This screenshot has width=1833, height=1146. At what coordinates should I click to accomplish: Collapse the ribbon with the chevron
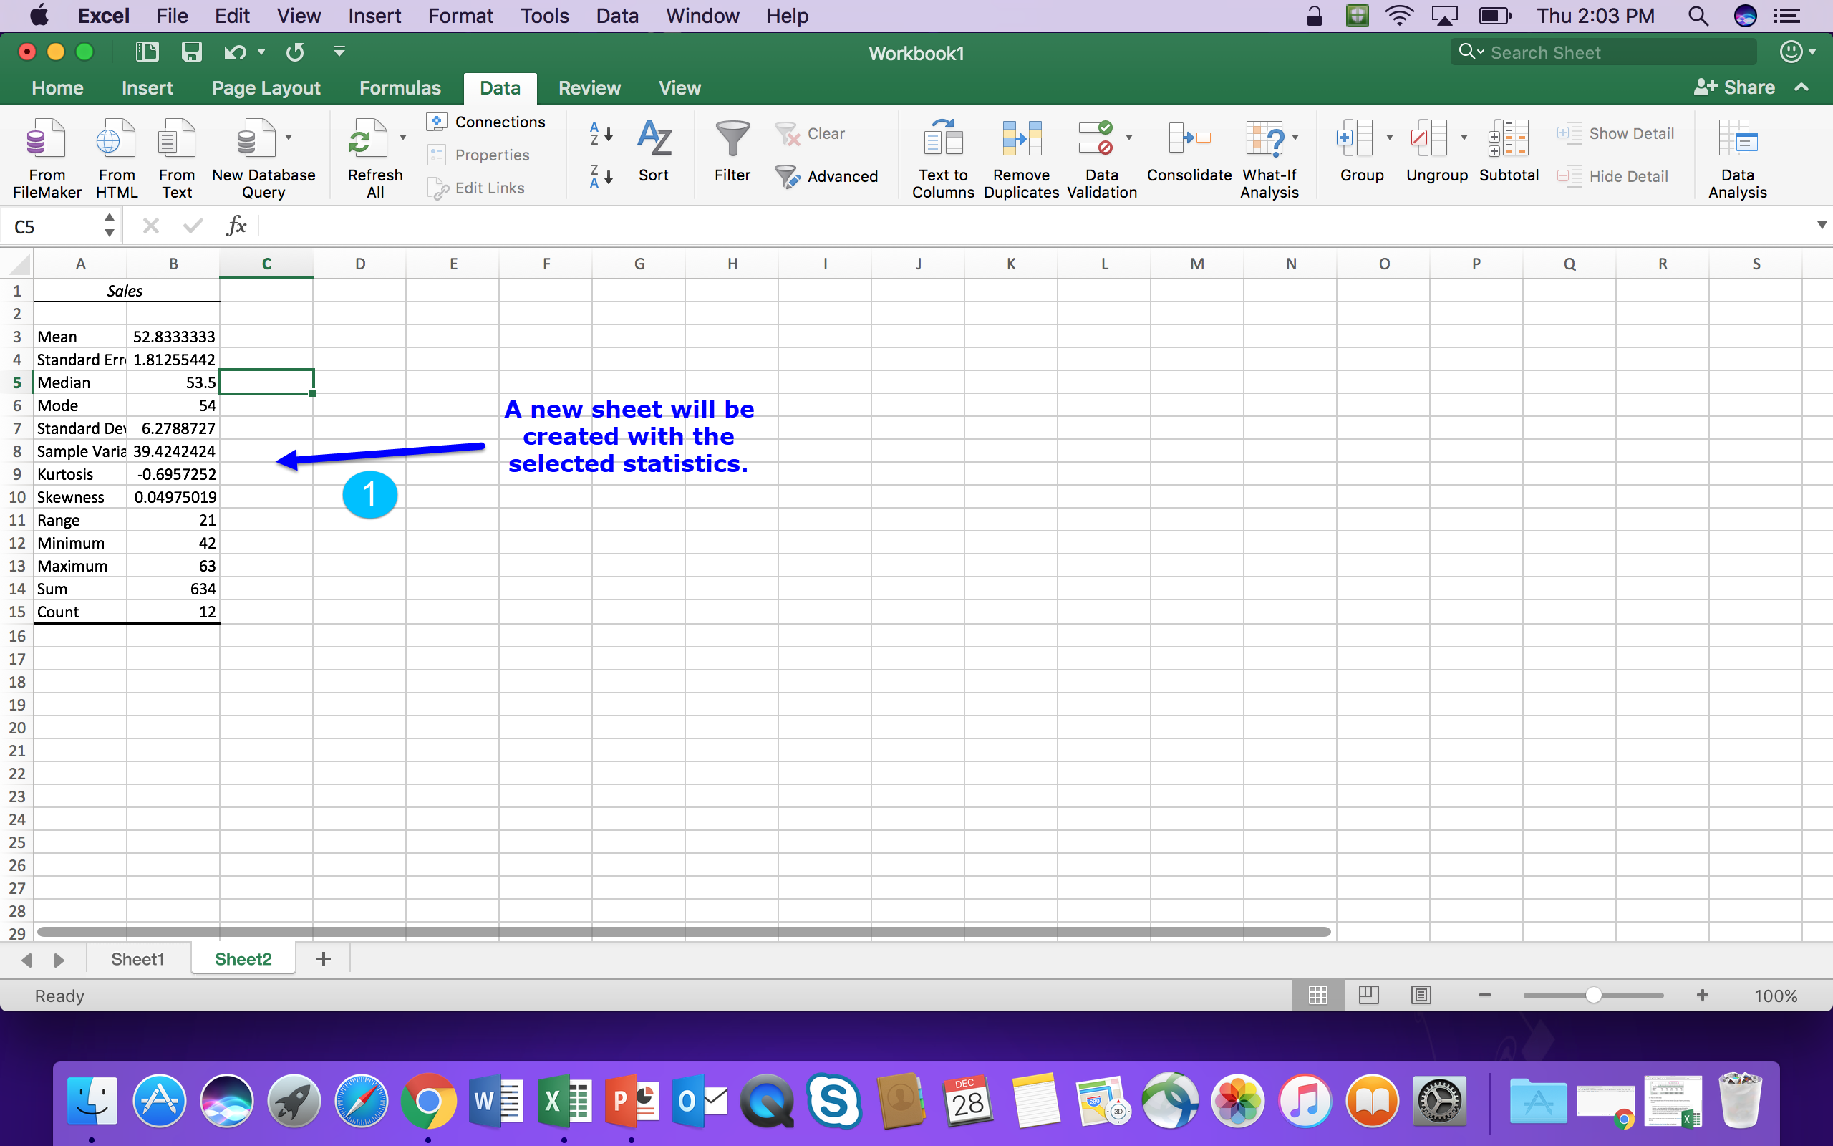1802,87
